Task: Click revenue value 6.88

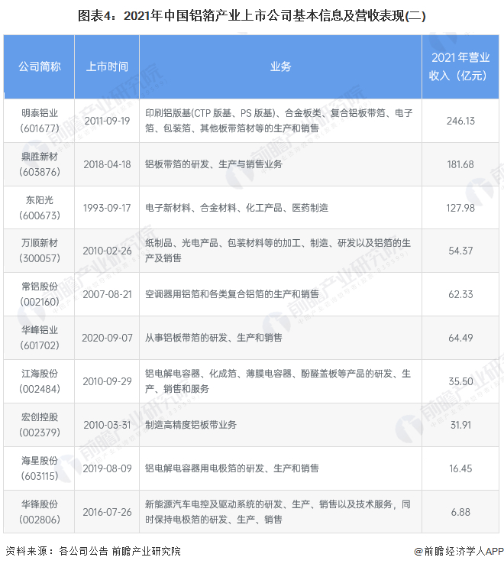Action: click(460, 512)
